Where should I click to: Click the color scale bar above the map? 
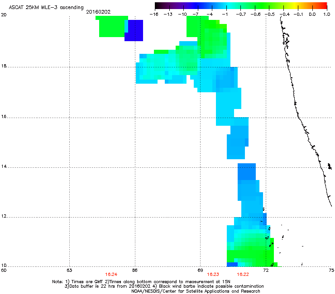tap(241, 6)
